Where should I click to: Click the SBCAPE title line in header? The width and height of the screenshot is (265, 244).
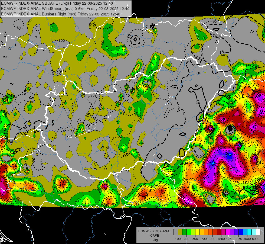pyautogui.click(x=57, y=3)
